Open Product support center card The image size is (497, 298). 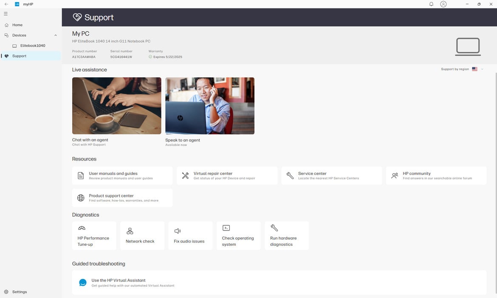(x=122, y=198)
